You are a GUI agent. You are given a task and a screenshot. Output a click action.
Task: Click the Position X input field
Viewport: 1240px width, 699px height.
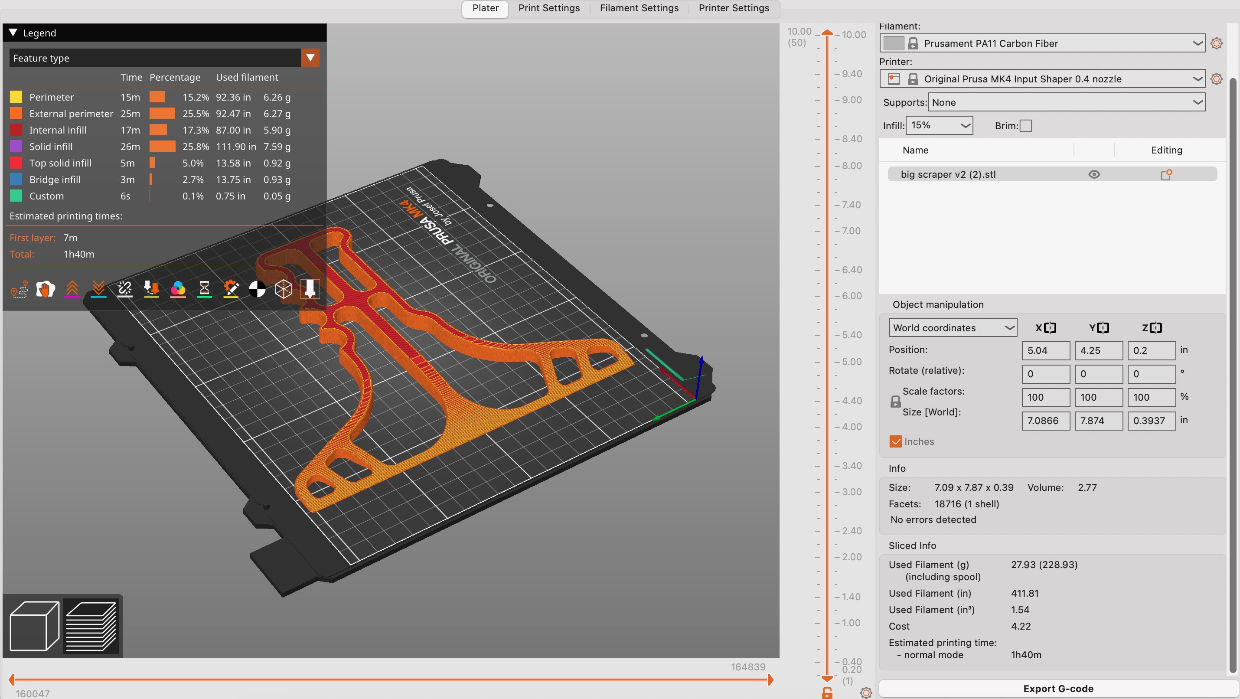point(1045,350)
